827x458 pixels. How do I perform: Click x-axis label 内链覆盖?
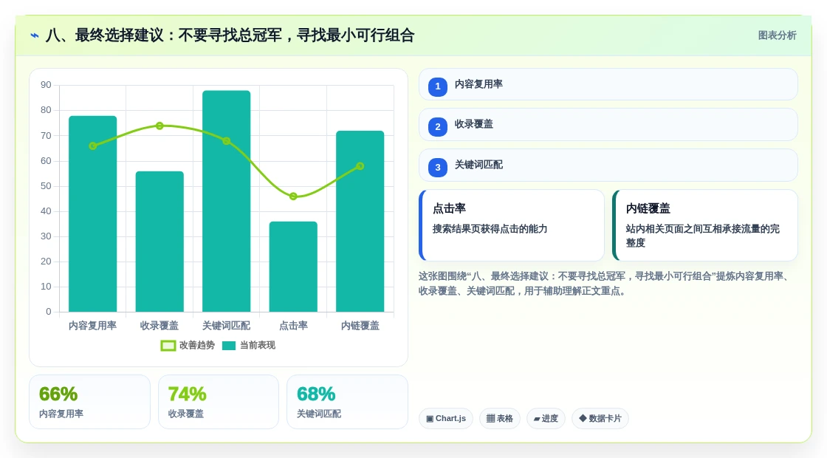360,326
